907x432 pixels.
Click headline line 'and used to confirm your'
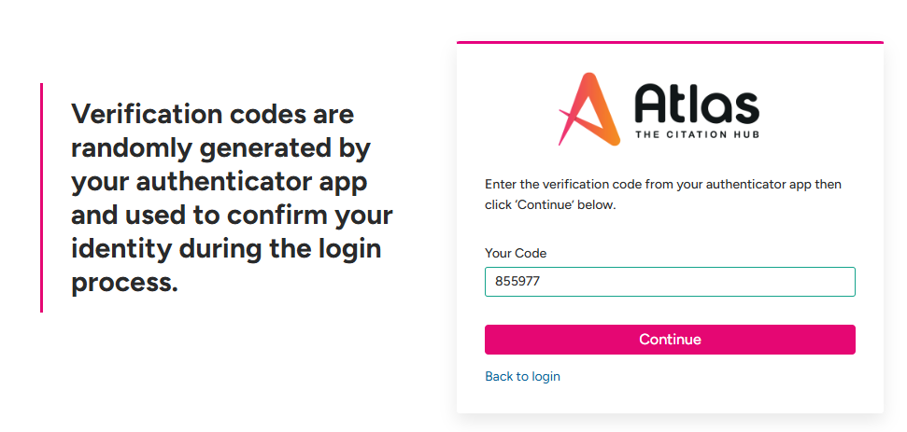tap(232, 216)
